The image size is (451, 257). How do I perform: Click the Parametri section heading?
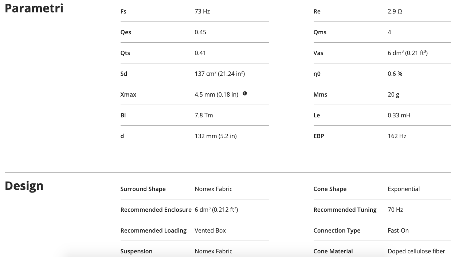pos(34,8)
